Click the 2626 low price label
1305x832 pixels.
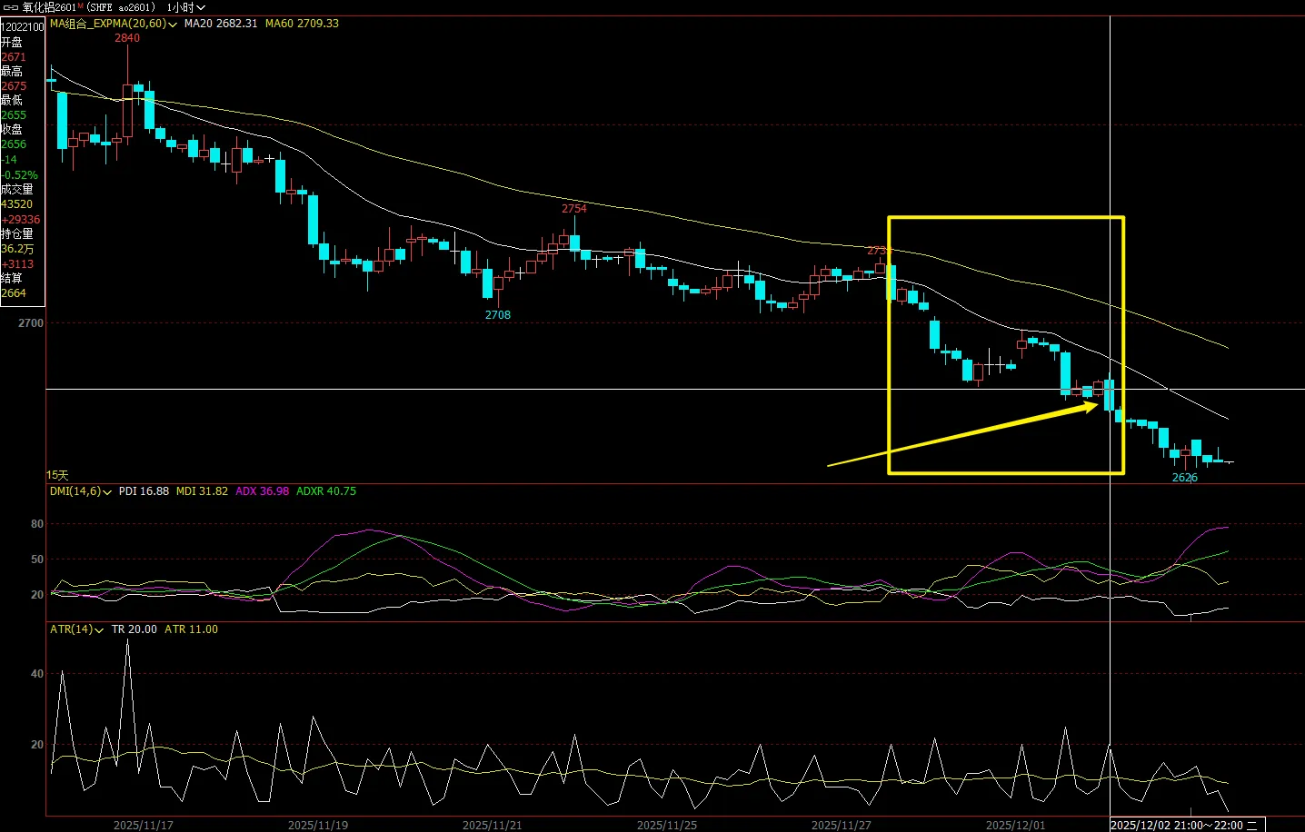click(x=1184, y=478)
